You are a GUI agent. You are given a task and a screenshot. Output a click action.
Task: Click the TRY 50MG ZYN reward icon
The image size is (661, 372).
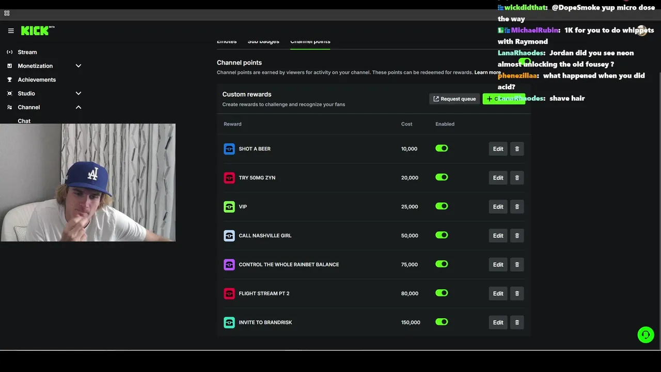point(229,178)
